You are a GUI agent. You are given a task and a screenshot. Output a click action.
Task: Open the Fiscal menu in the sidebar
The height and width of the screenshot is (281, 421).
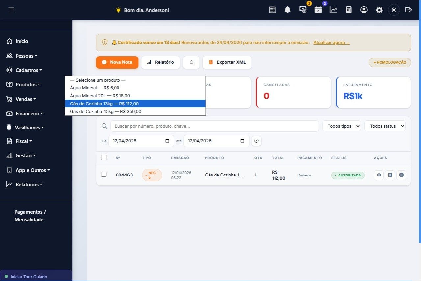click(x=22, y=141)
